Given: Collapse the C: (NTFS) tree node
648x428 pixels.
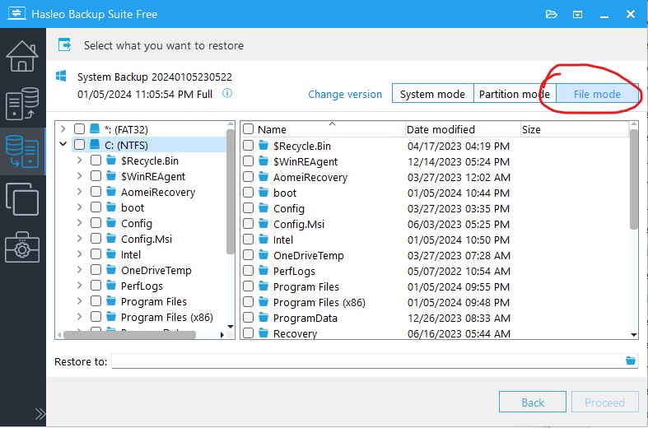Looking at the screenshot, I should click(x=63, y=145).
